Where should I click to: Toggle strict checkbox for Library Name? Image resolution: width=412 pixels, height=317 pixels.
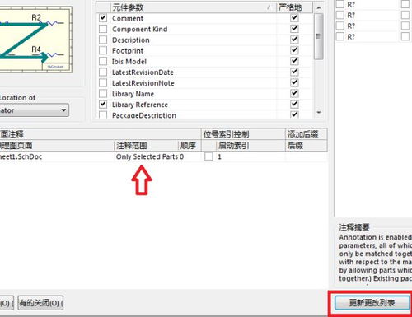(294, 93)
